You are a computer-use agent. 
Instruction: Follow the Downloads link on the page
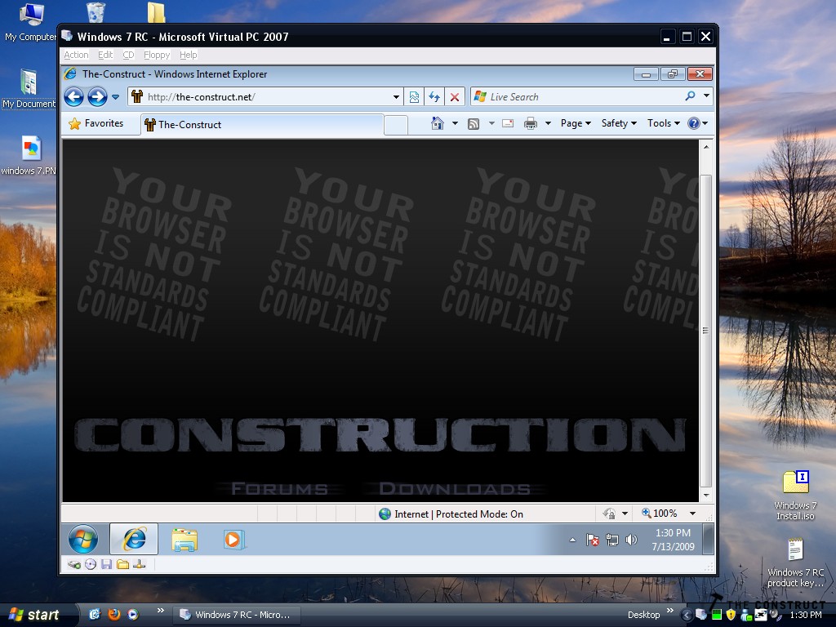[x=455, y=488]
